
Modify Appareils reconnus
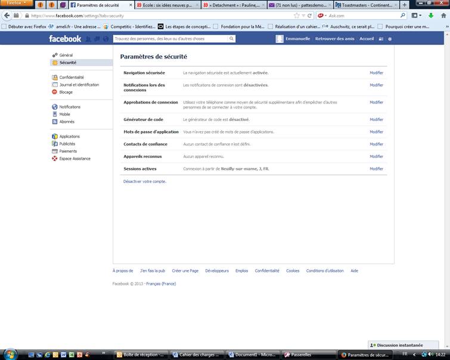pyautogui.click(x=376, y=157)
